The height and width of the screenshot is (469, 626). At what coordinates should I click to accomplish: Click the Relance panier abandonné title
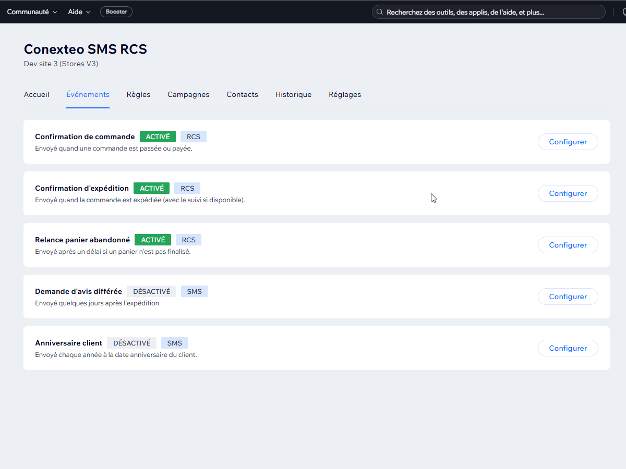point(82,240)
